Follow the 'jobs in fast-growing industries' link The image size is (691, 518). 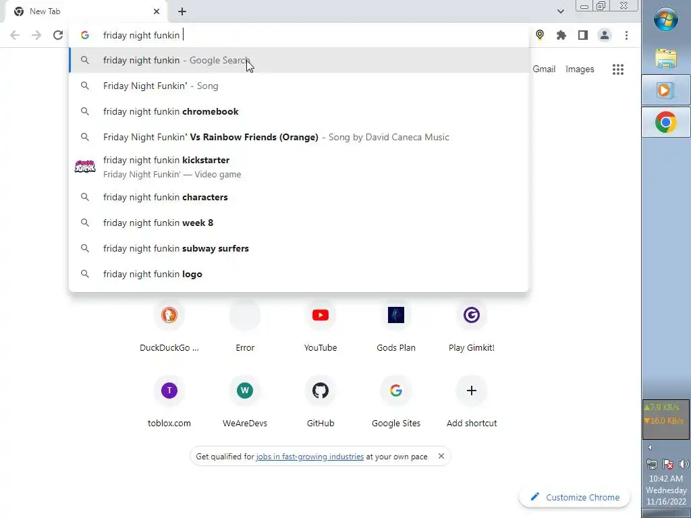[x=310, y=457]
